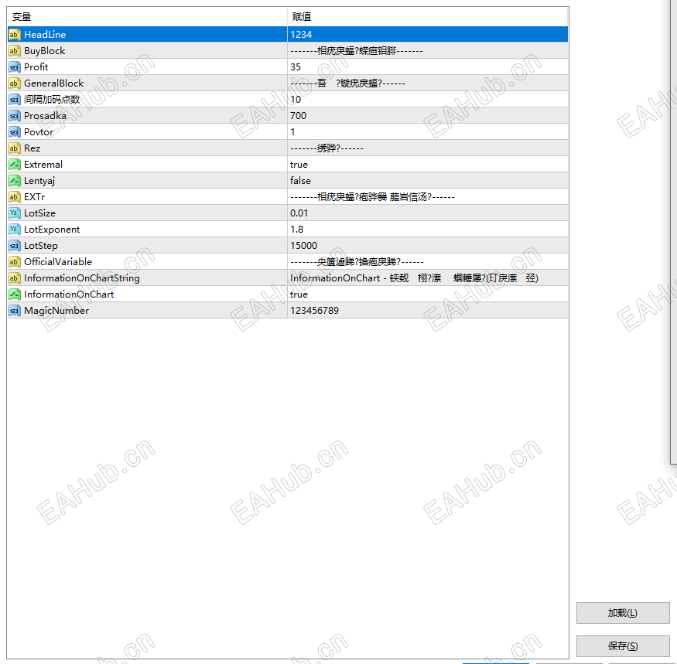Click the numeric 123 icon beside Profit
The width and height of the screenshot is (677, 664).
[x=13, y=66]
